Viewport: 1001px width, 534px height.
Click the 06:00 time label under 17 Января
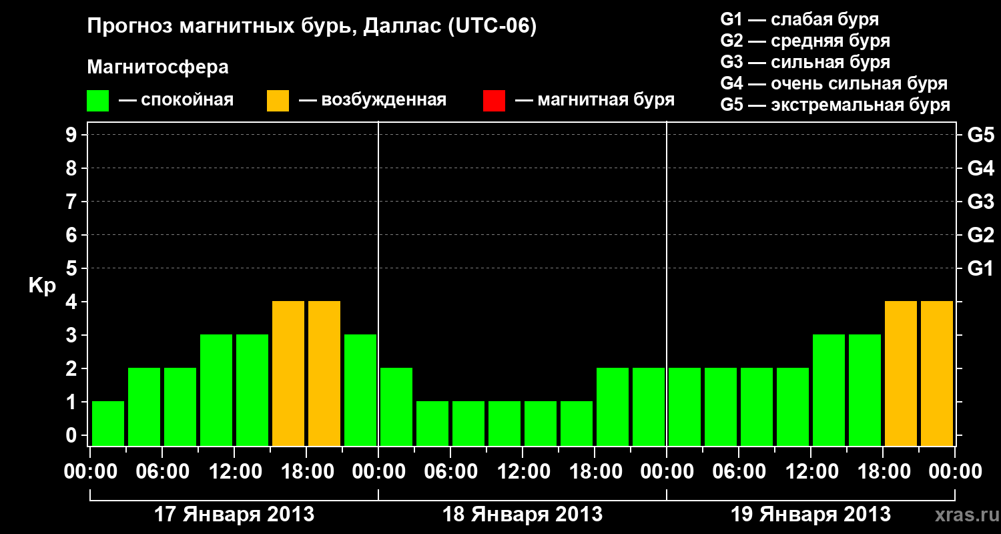click(162, 472)
